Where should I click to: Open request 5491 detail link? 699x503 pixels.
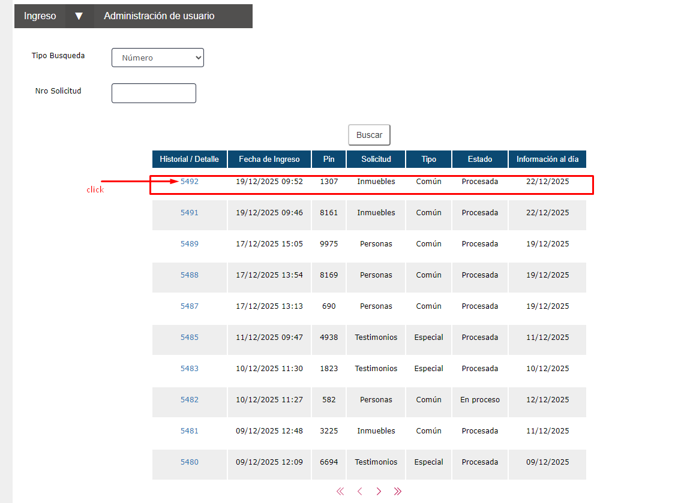(190, 213)
